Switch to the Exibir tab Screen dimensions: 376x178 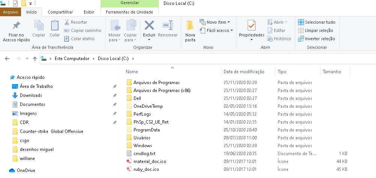tap(89, 12)
